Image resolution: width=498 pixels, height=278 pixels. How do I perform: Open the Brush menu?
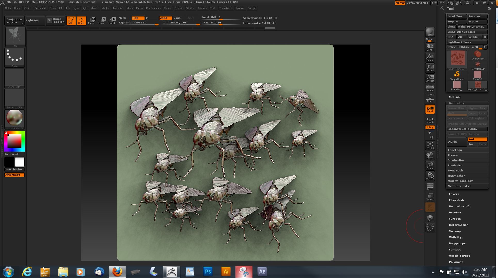pos(18,8)
